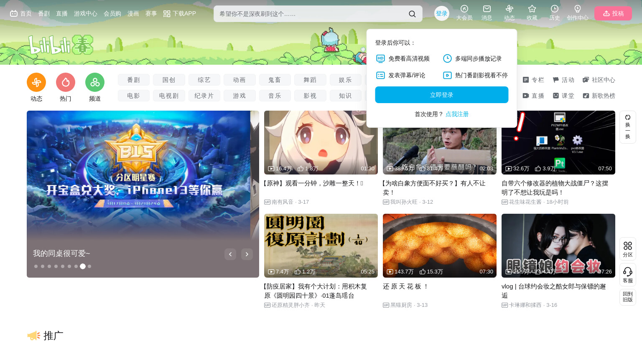The image size is (642, 344).
Task: Open 还原天花板 video thumbnail
Action: point(440,245)
